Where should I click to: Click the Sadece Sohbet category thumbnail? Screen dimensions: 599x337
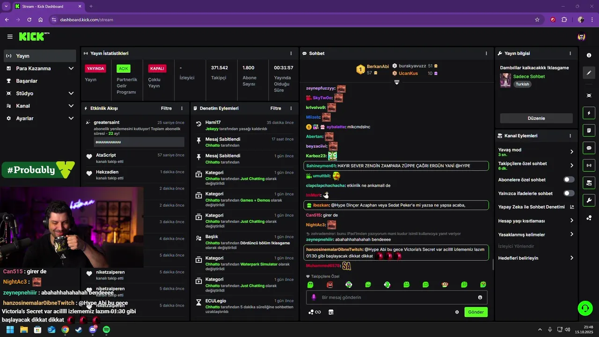(505, 81)
